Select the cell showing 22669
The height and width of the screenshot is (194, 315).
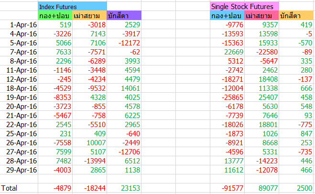coord(228,52)
